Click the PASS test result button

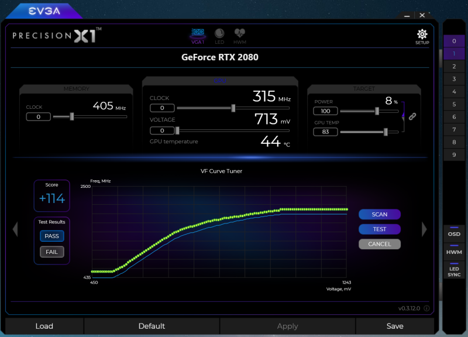tap(51, 236)
